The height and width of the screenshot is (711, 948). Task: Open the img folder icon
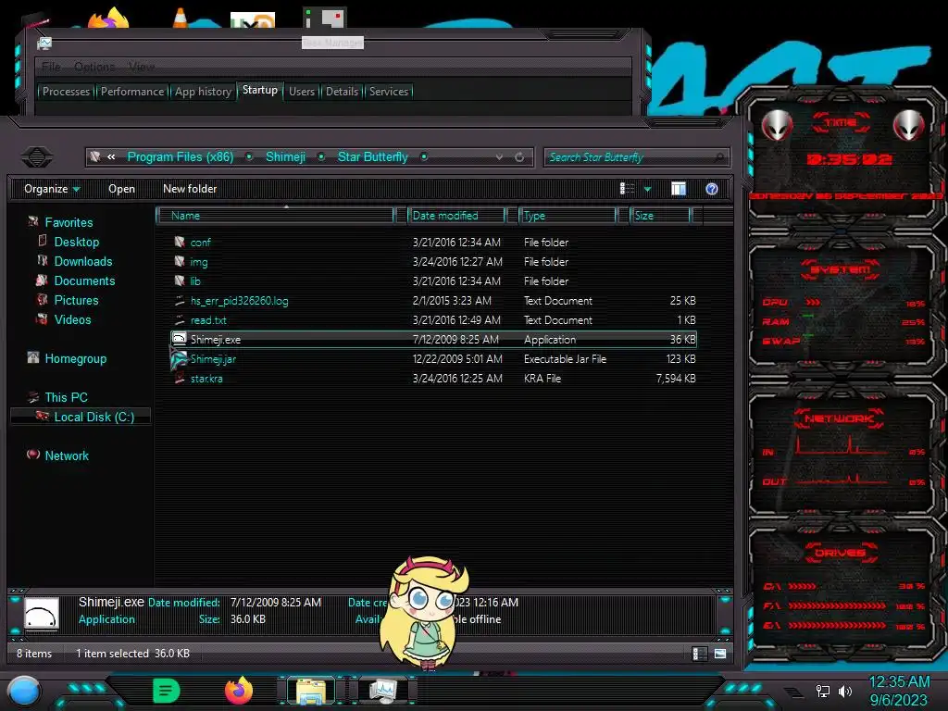click(180, 261)
